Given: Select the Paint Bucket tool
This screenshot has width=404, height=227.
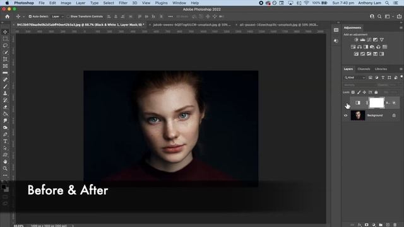Looking at the screenshot, I should click(5, 113).
